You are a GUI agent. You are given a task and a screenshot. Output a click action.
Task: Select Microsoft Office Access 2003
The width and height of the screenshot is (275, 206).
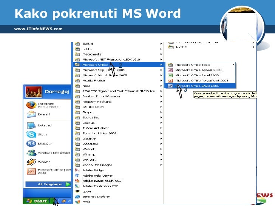click(x=201, y=70)
